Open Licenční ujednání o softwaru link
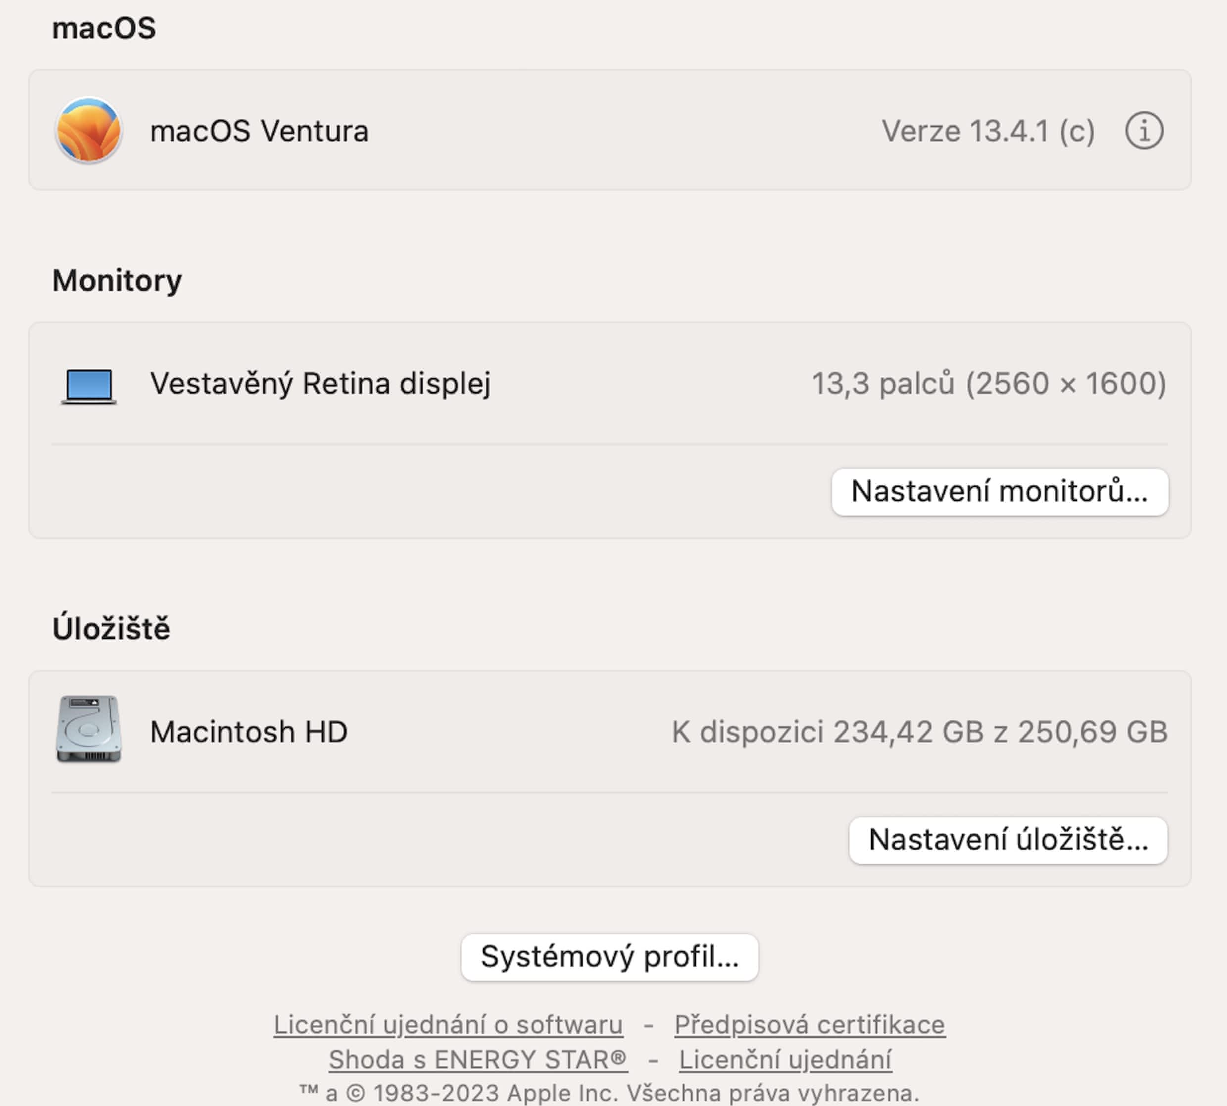Viewport: 1227px width, 1106px height. click(447, 1025)
